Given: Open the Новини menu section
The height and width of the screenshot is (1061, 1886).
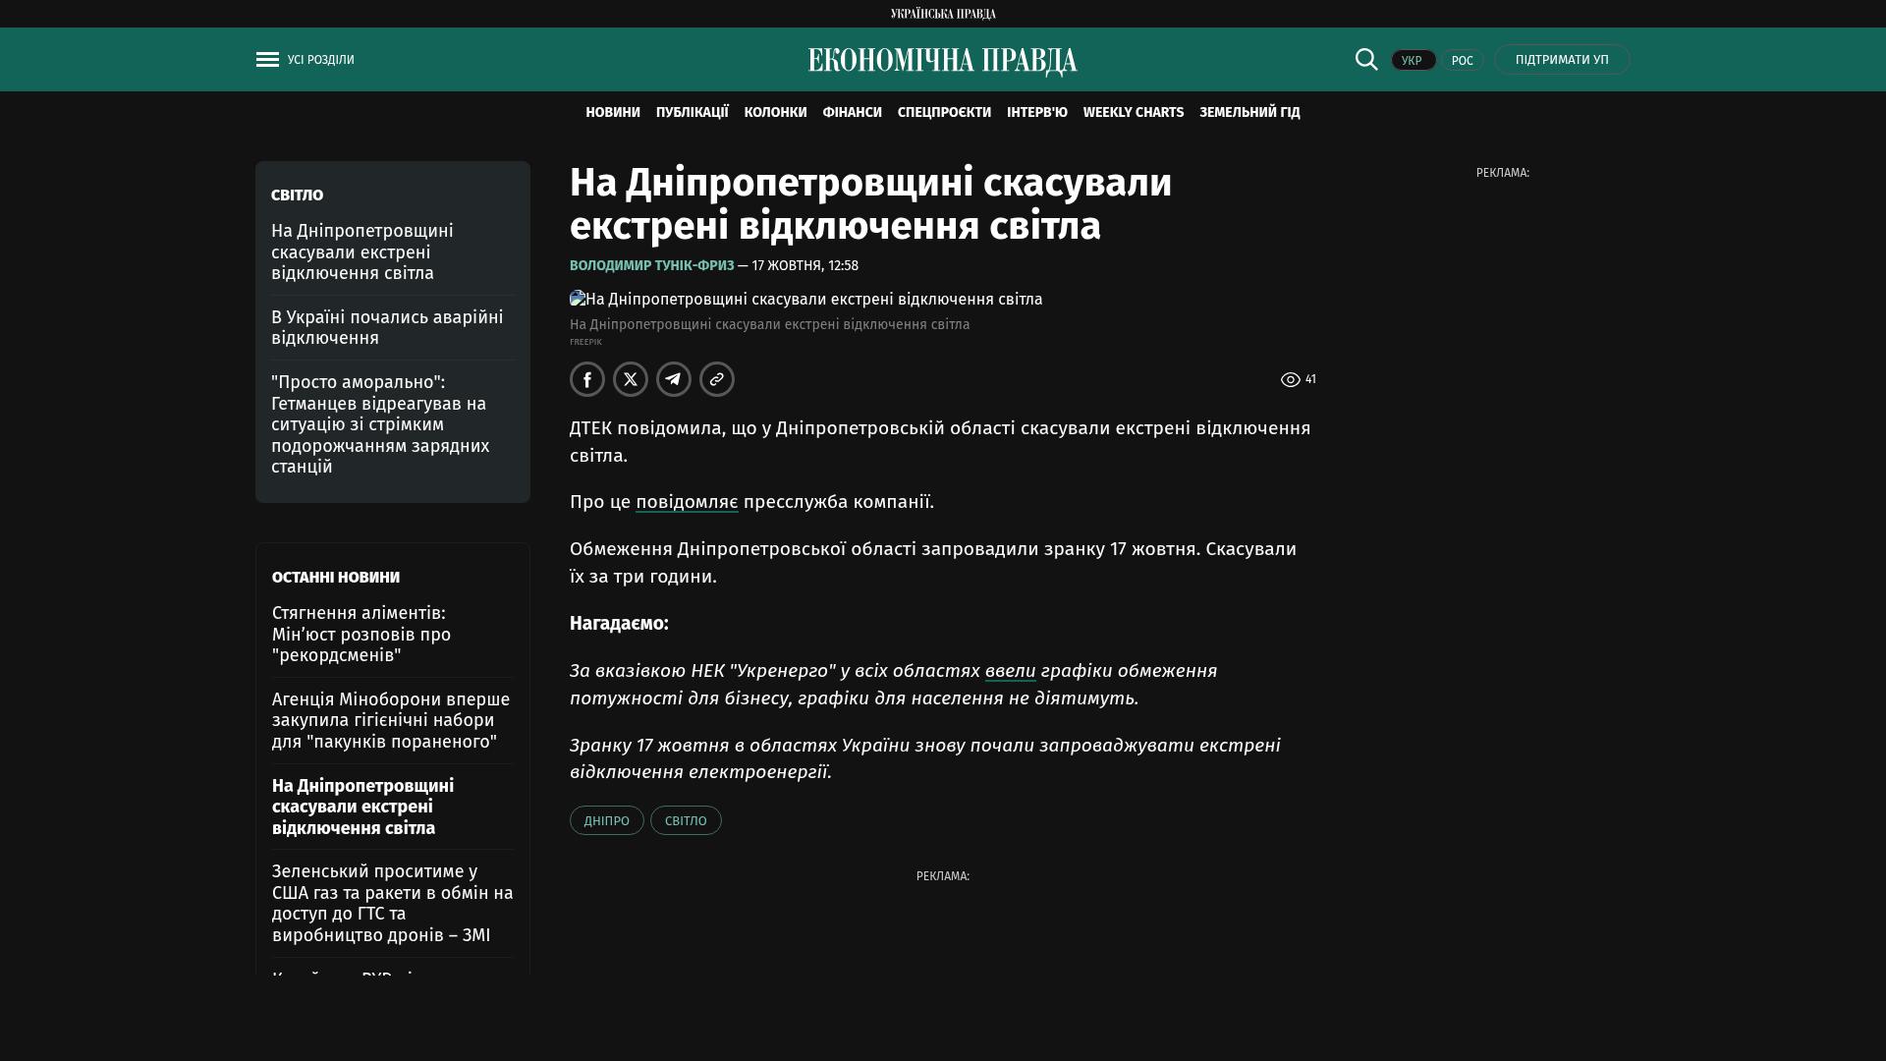Looking at the screenshot, I should click(x=612, y=113).
